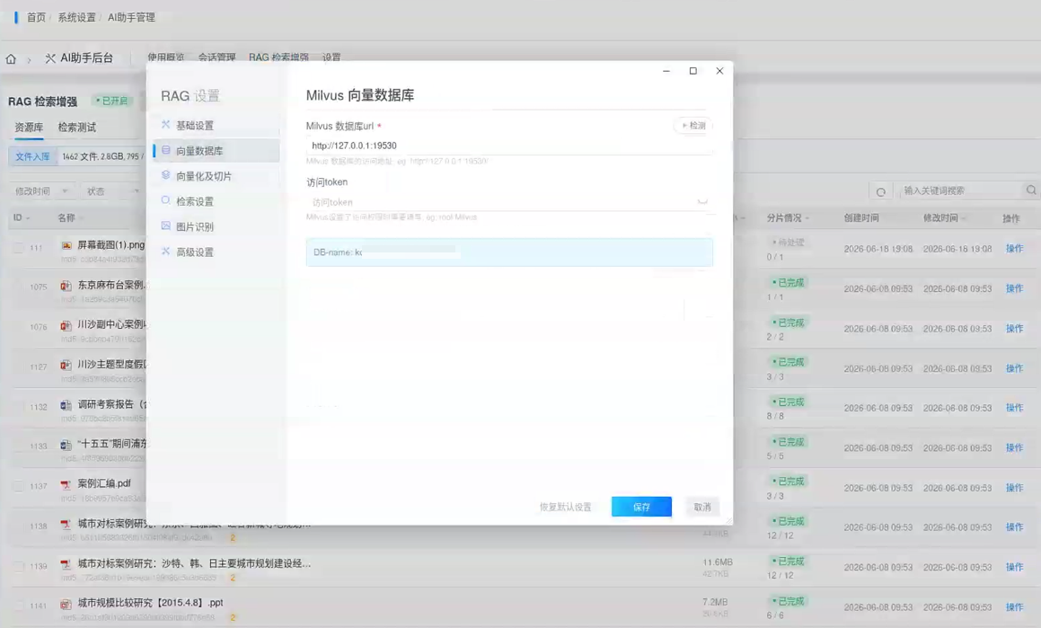Open 使用概览 tab in top navigation
This screenshot has width=1041, height=628.
point(166,57)
